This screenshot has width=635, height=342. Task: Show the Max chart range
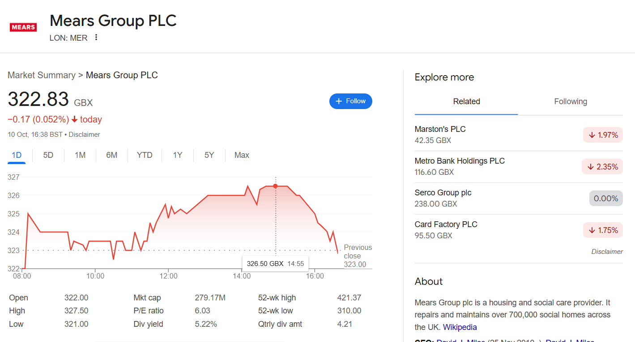tap(242, 155)
